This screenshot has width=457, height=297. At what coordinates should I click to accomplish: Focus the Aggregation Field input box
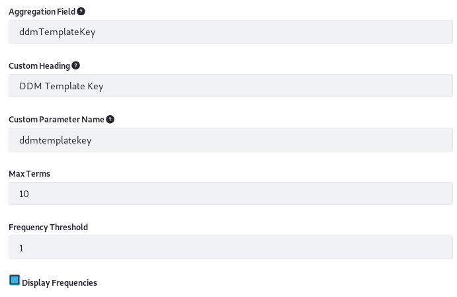pyautogui.click(x=231, y=32)
